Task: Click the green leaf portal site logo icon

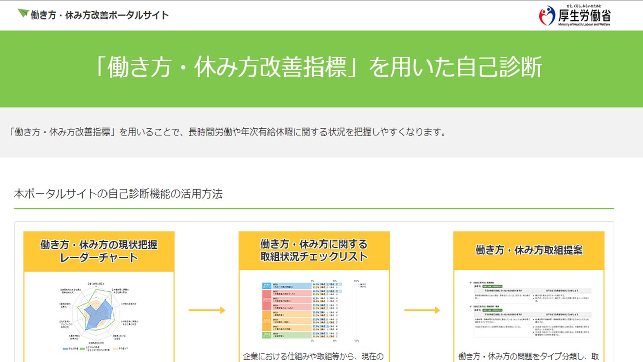Action: (23, 13)
